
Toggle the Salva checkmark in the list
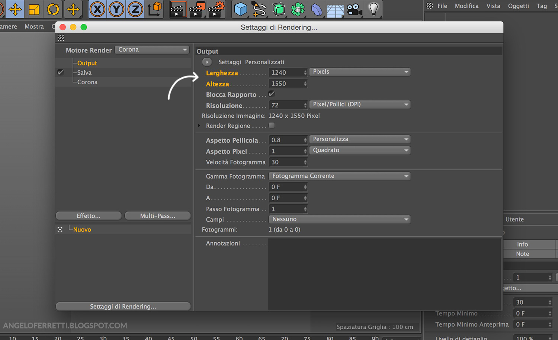point(61,72)
